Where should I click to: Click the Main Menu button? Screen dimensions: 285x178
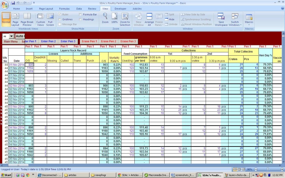pyautogui.click(x=11, y=42)
